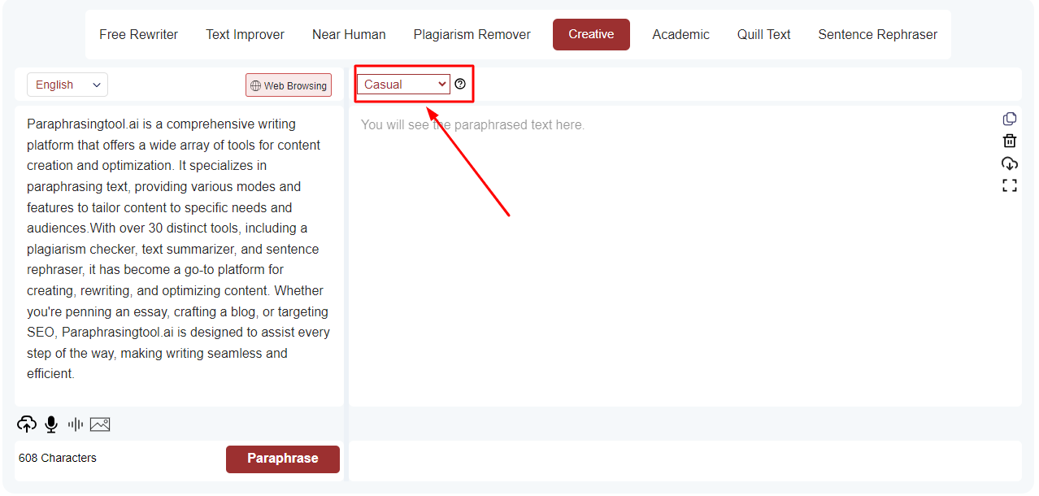This screenshot has height=496, width=1039.
Task: Click the cloud download icon
Action: [x=1010, y=163]
